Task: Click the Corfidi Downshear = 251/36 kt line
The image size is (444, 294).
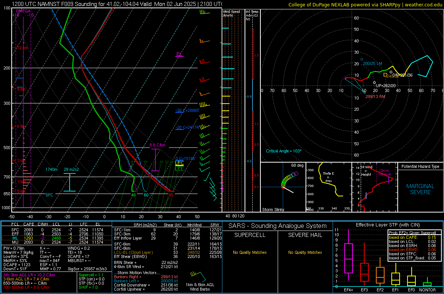Action: click(x=146, y=285)
